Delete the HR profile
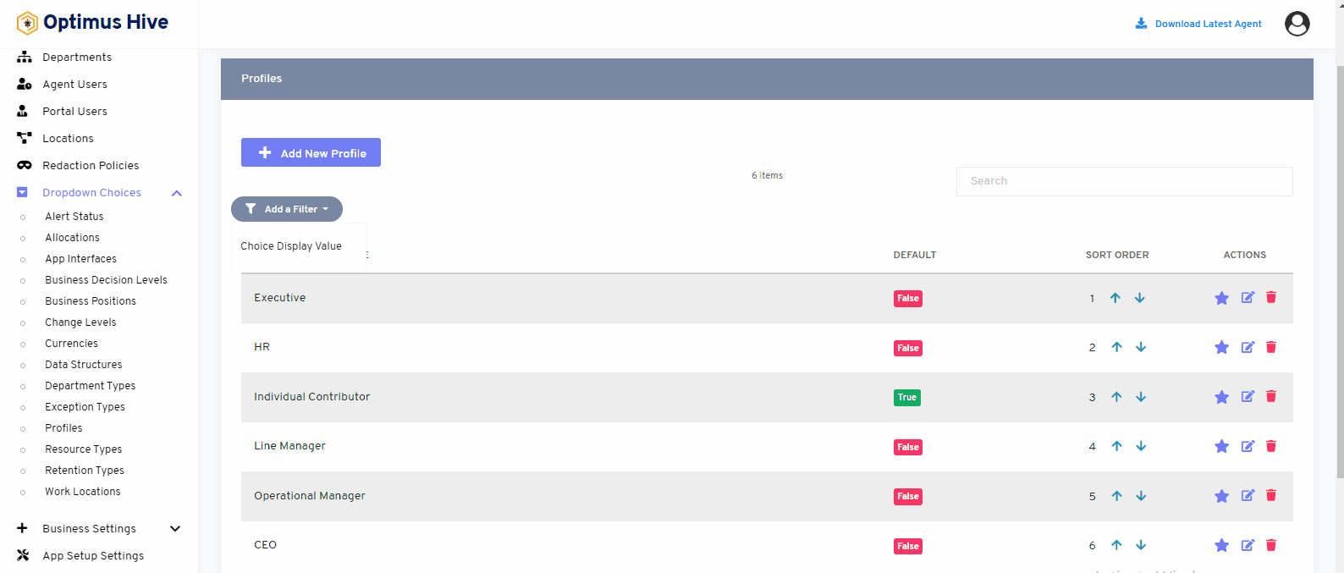The height and width of the screenshot is (573, 1344). [1271, 347]
